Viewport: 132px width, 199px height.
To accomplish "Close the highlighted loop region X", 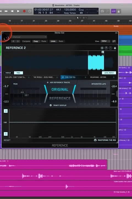I will tap(103, 52).
